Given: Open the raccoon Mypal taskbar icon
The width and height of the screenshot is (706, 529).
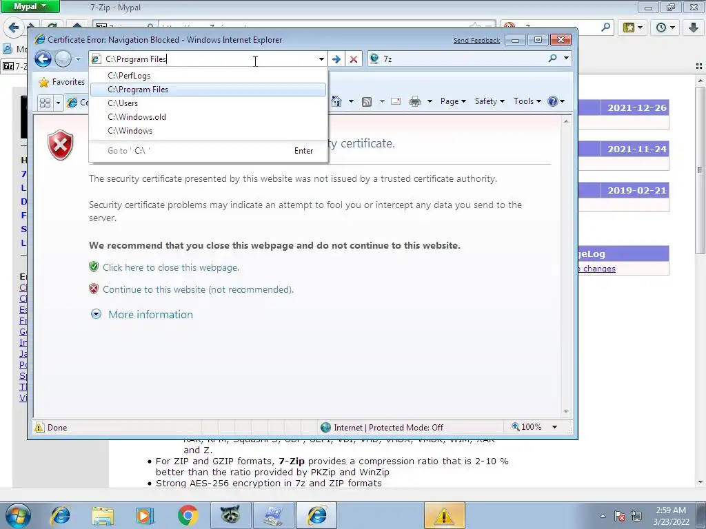Looking at the screenshot, I should click(x=230, y=515).
